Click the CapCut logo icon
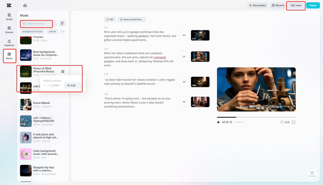The image size is (323, 185). tap(9, 5)
